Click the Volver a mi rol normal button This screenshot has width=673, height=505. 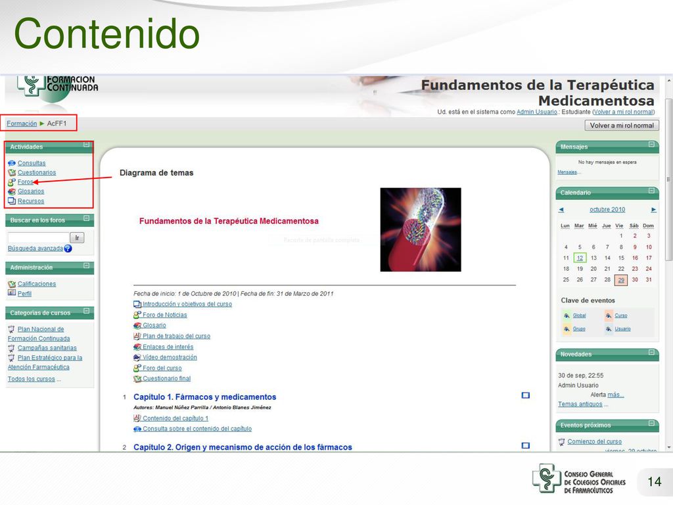[622, 126]
